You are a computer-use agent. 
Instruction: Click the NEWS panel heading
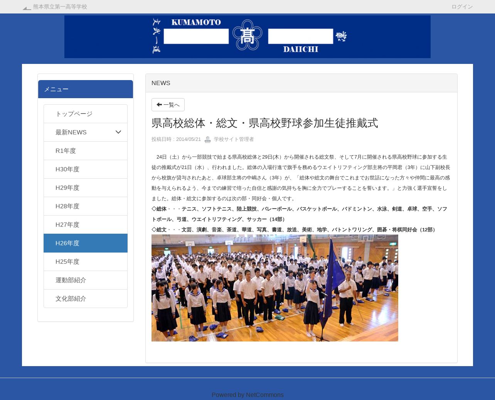coord(301,83)
